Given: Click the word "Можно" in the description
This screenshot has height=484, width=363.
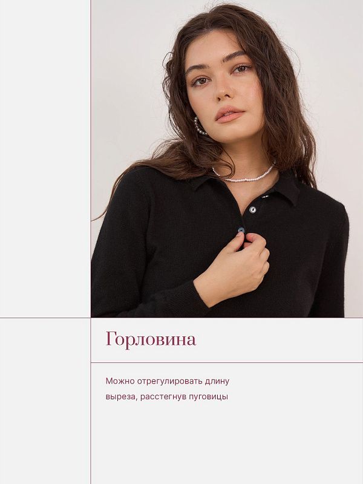Looking at the screenshot, I should pos(119,381).
